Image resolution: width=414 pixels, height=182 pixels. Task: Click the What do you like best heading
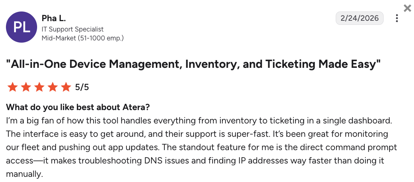coord(78,107)
